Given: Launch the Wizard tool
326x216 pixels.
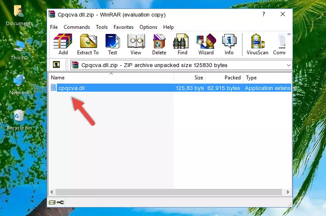Looking at the screenshot, I should [206, 44].
